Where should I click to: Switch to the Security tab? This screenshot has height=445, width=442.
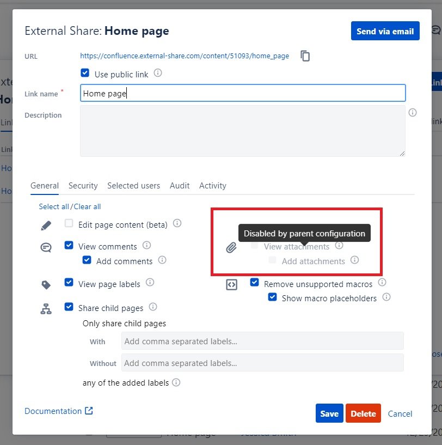pos(83,186)
